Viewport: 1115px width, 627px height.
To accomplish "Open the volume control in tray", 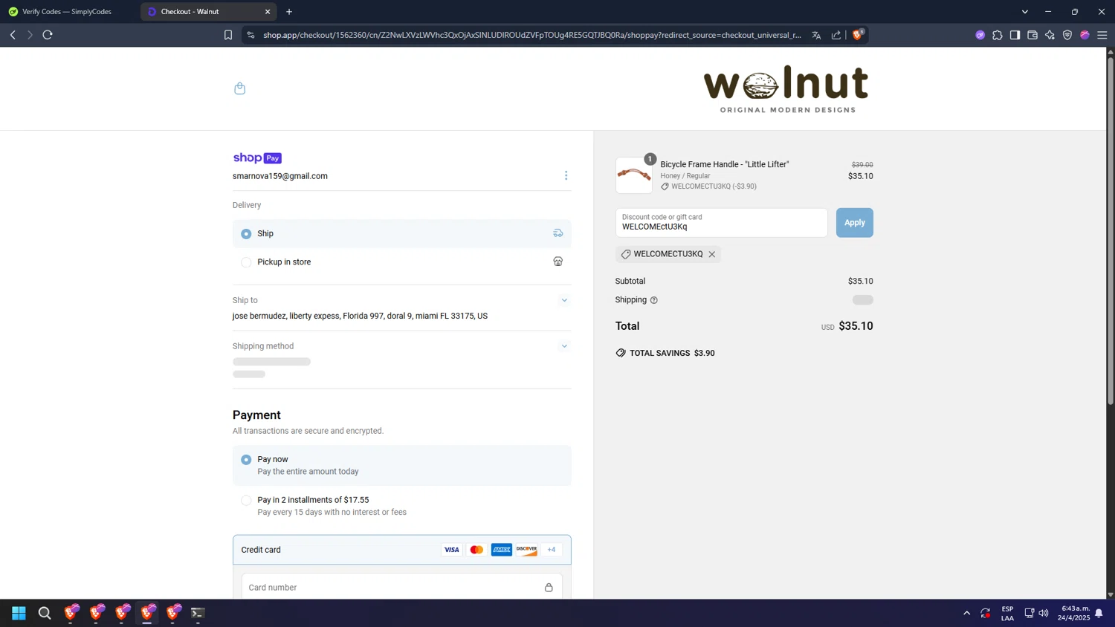I will click(1044, 613).
